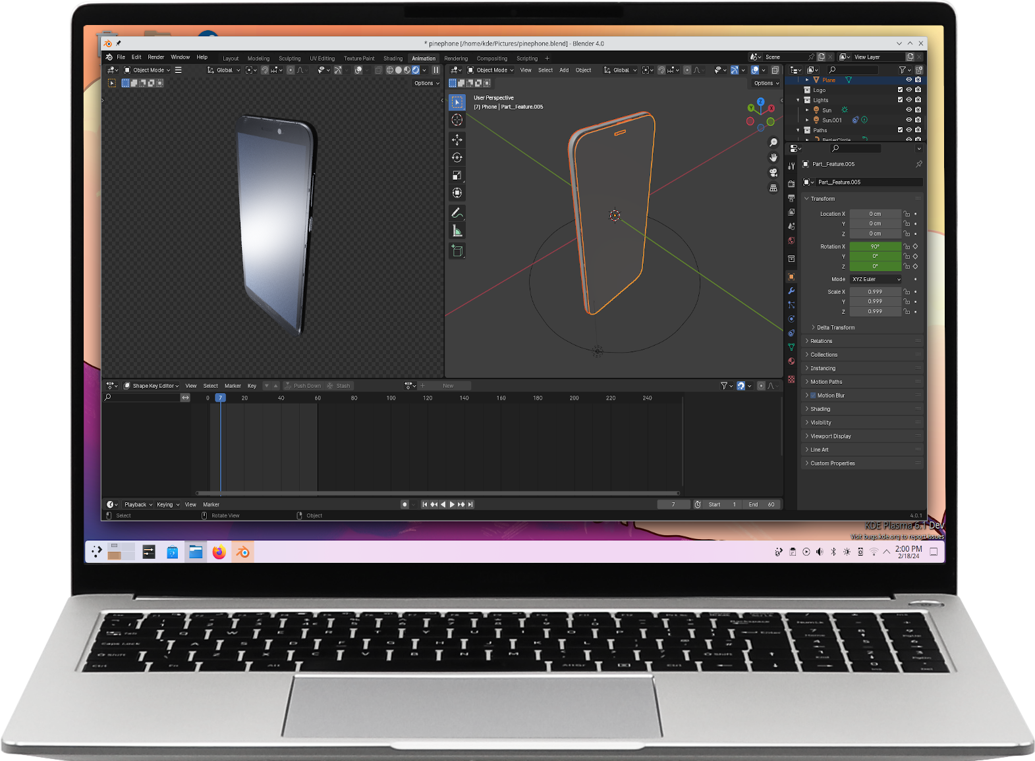
Task: Toggle camera view in viewport
Action: [773, 172]
